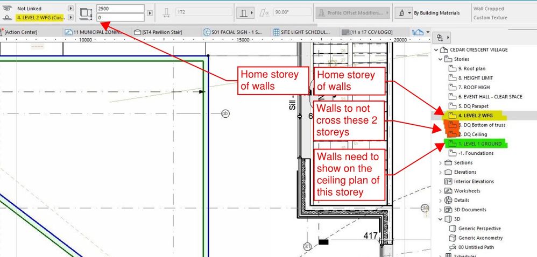Click the Elevations folder icon
The width and height of the screenshot is (537, 257).
(x=448, y=172)
